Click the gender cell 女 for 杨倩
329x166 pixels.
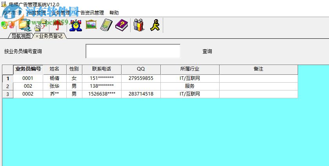point(74,78)
